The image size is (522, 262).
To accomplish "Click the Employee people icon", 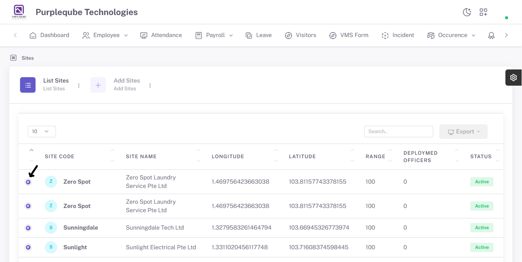I will tap(86, 35).
